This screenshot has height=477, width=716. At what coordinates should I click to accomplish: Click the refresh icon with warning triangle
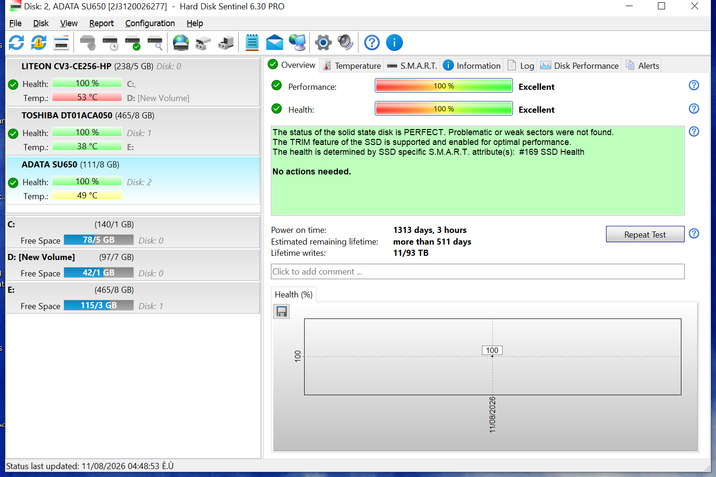tap(39, 43)
